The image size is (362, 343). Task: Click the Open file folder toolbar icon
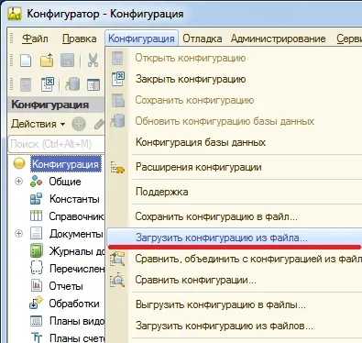coord(47,60)
